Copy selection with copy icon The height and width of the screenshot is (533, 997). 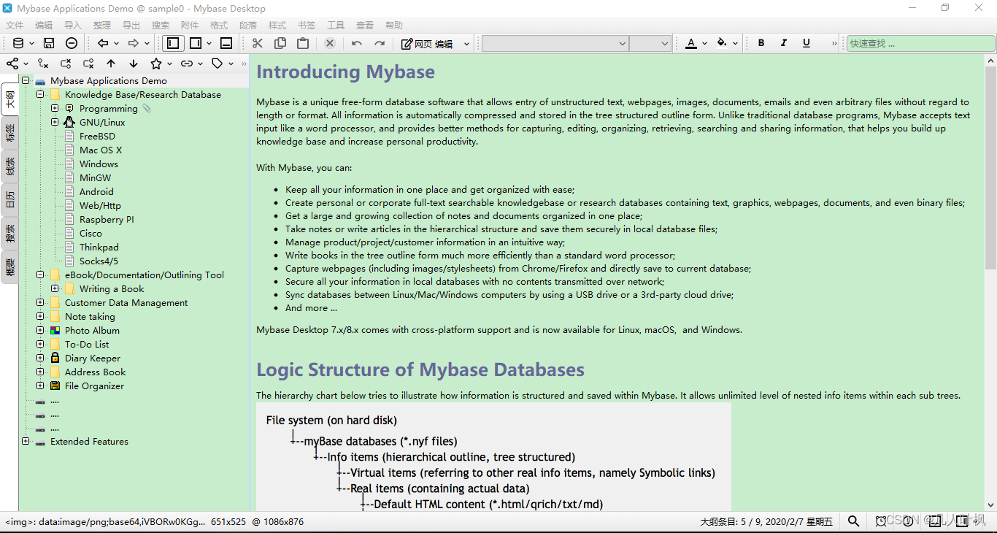pyautogui.click(x=280, y=43)
